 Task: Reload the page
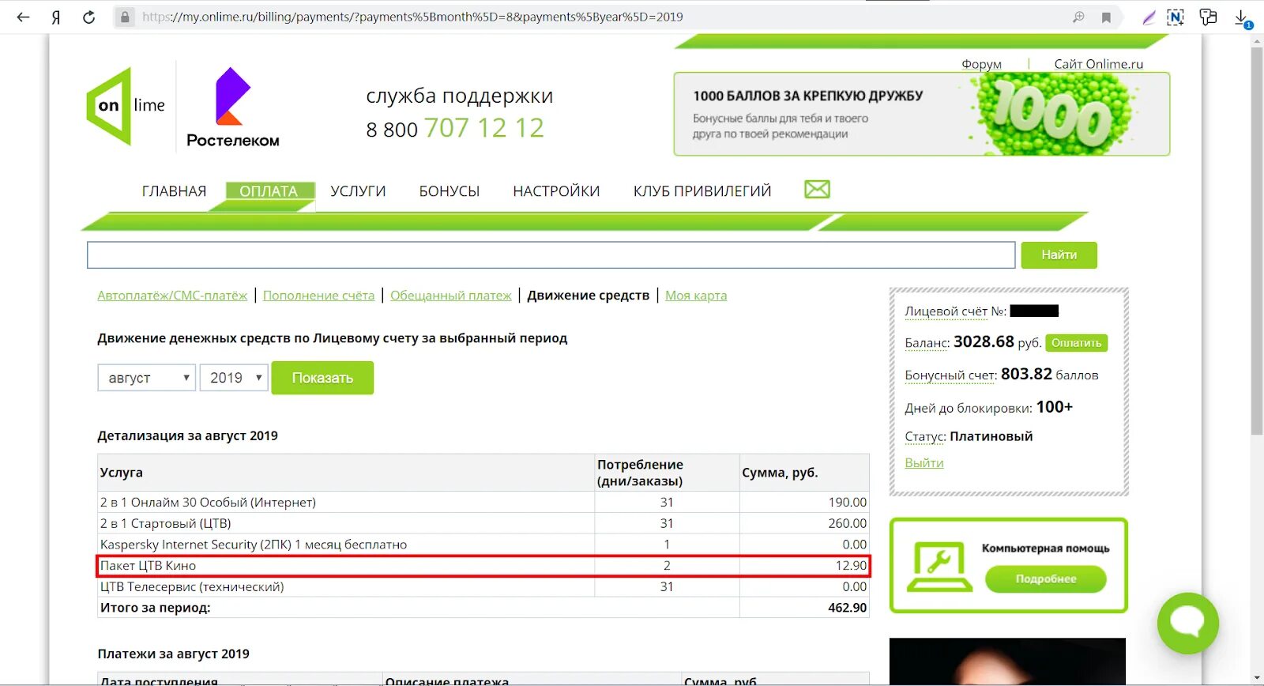pos(88,17)
